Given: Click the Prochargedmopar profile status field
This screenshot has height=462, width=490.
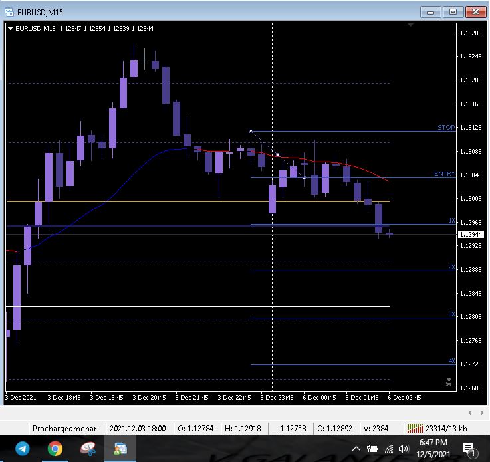Looking at the screenshot, I should 64,429.
